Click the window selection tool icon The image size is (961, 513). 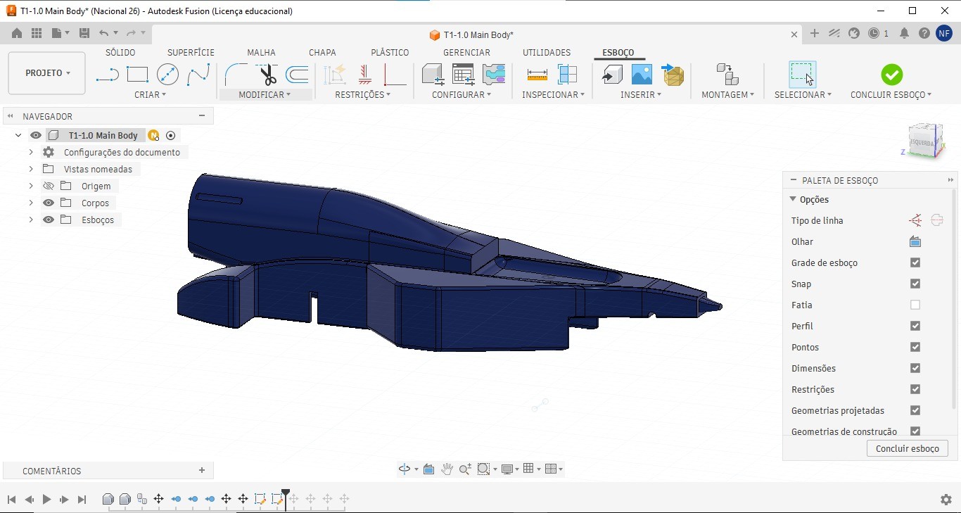click(802, 74)
